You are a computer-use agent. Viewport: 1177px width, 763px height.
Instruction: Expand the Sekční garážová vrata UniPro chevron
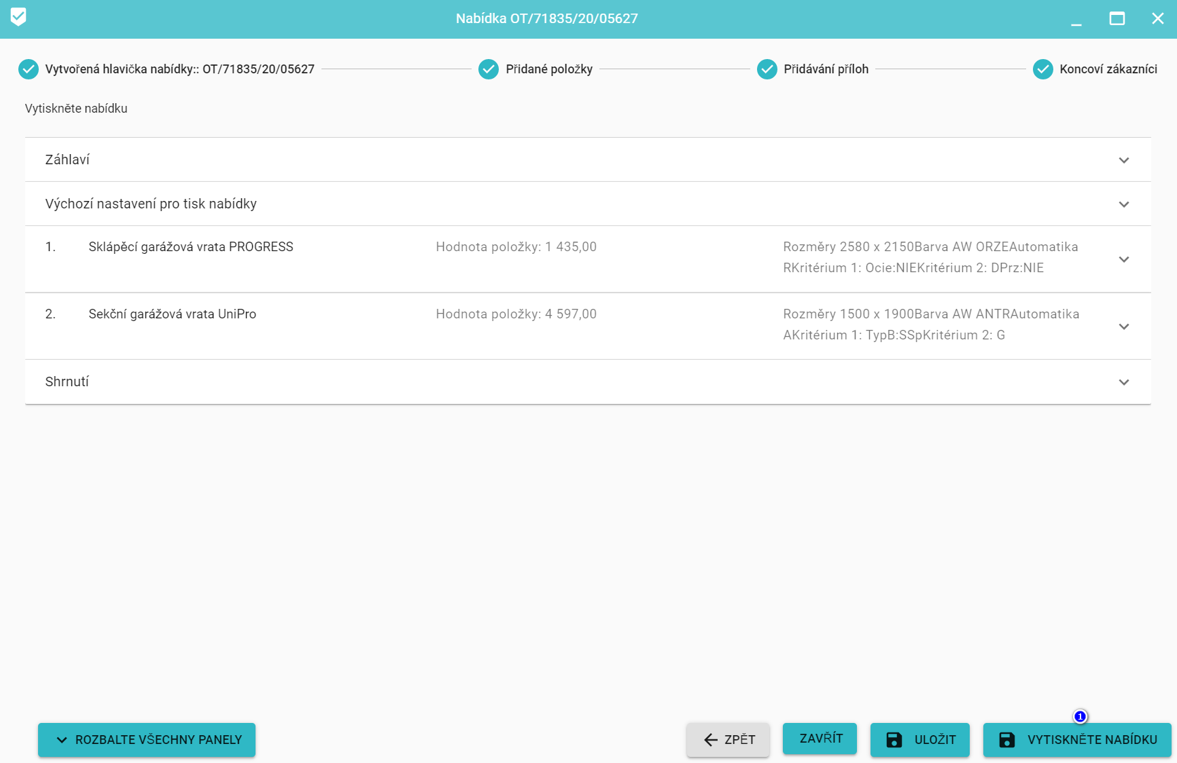1124,327
